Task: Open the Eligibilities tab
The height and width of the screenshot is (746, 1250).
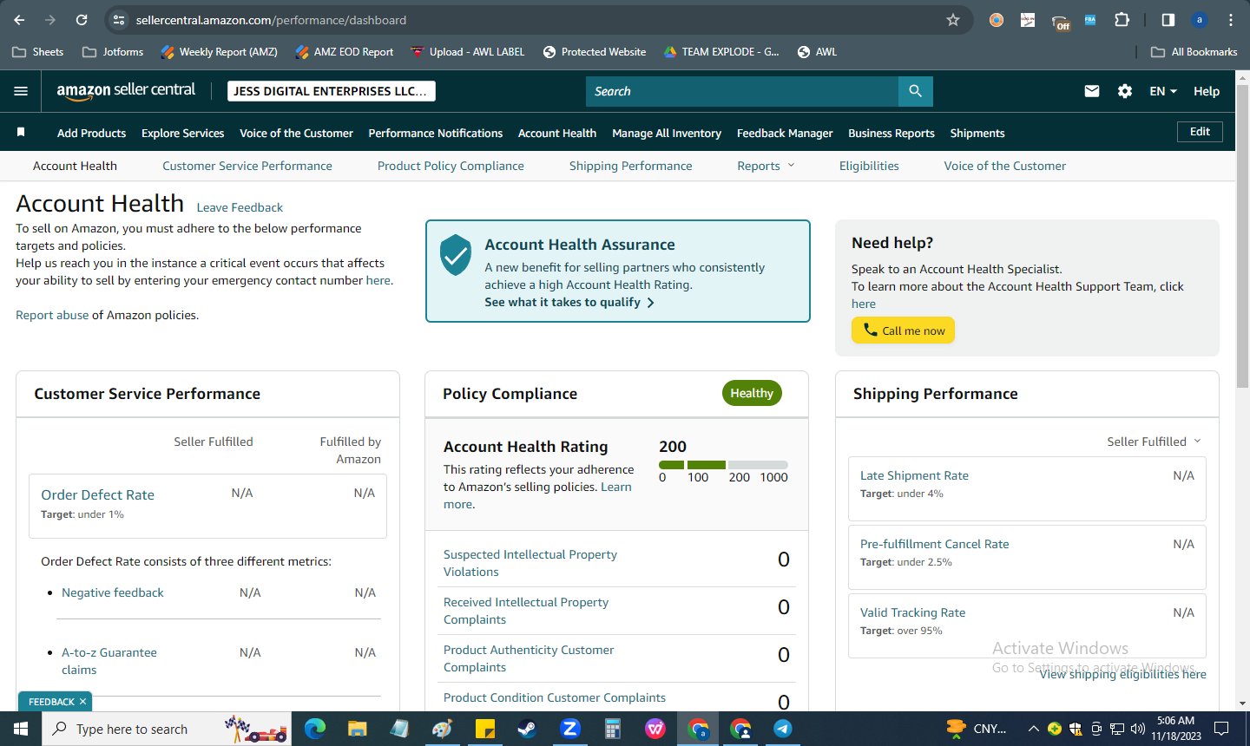Action: (869, 166)
